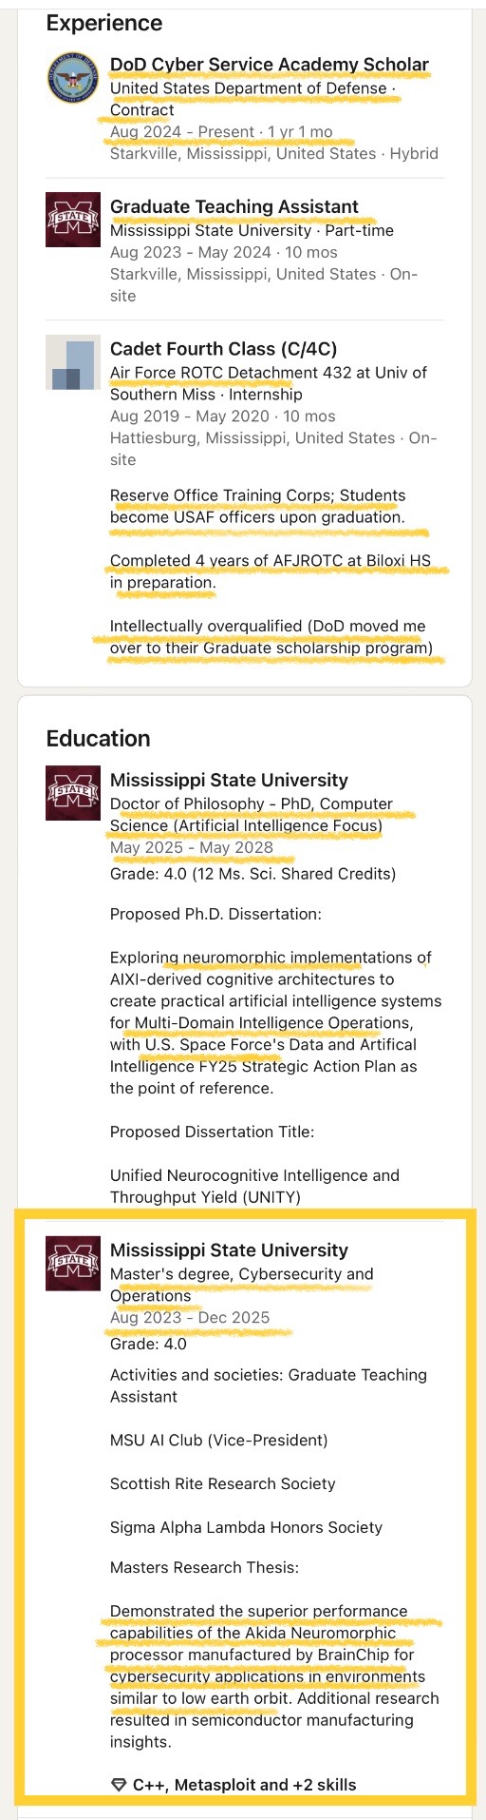Click the Experience section heading
The width and height of the screenshot is (486, 1820).
(x=104, y=23)
